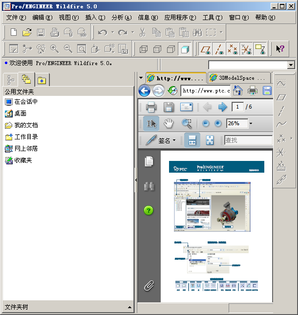Click the Open file folder icon

pyautogui.click(x=27, y=32)
